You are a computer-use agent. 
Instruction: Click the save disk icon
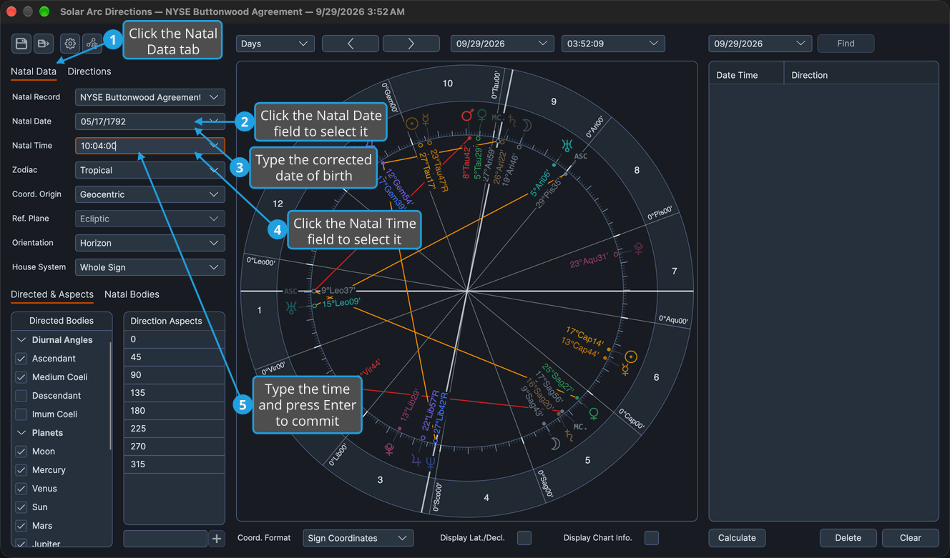pos(21,44)
